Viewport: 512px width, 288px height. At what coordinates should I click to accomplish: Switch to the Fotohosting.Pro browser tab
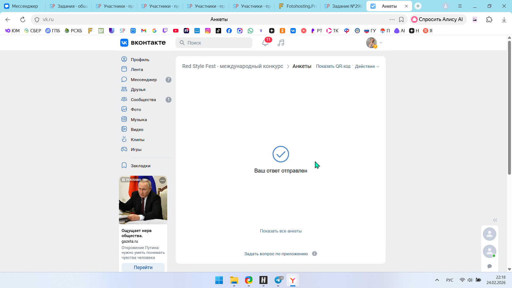[297, 6]
